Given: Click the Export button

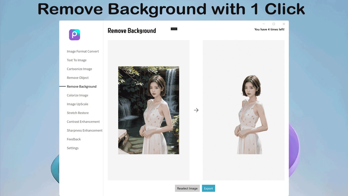Looking at the screenshot, I should 208,188.
